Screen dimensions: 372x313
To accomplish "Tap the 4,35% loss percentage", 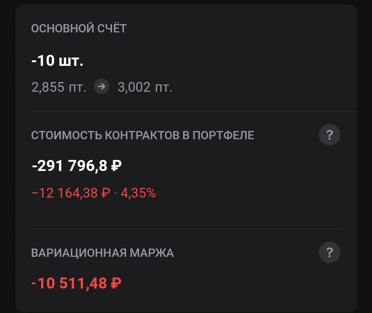I will coord(138,193).
